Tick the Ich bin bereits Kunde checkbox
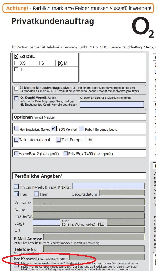The width and height of the screenshot is (156, 271). 16,186
